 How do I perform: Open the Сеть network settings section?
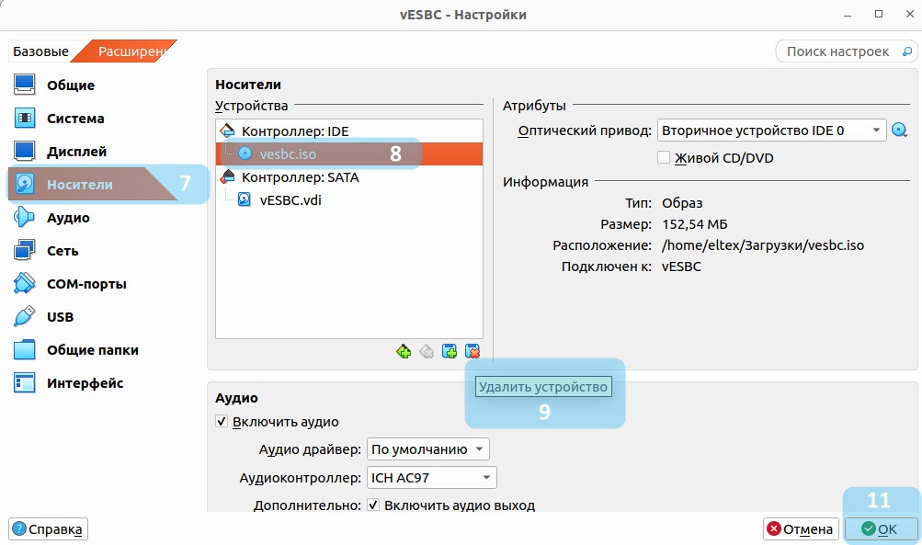[x=63, y=251]
